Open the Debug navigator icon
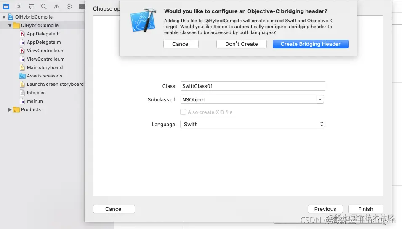This screenshot has width=402, height=229. pos(82,7)
